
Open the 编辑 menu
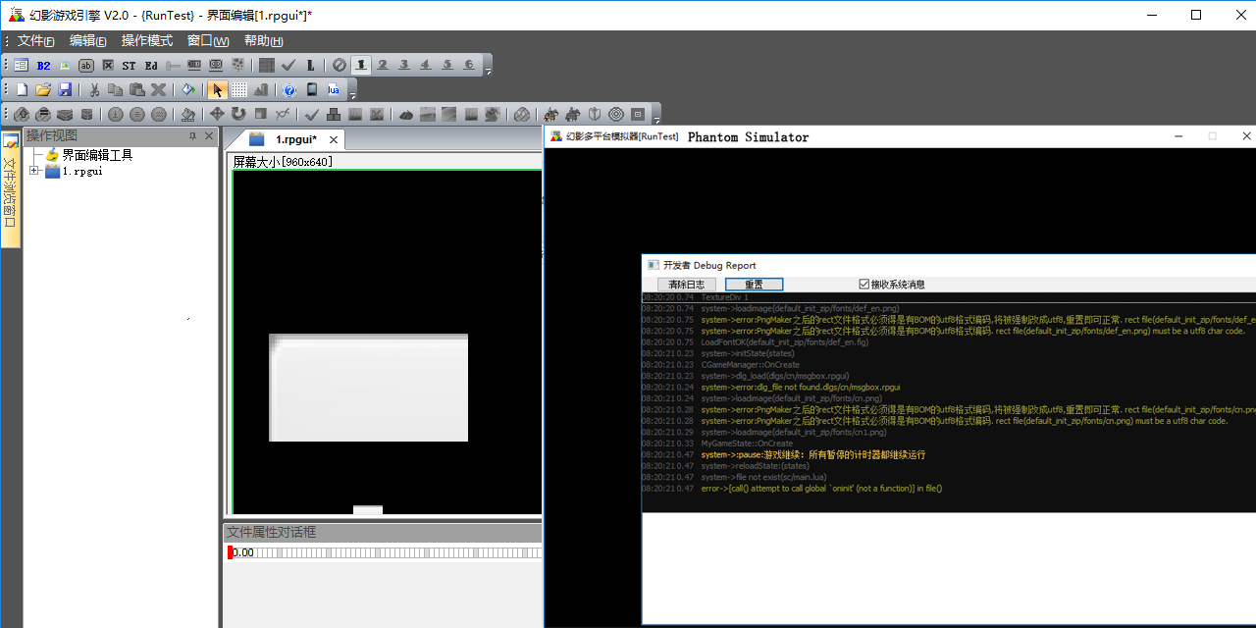(87, 40)
